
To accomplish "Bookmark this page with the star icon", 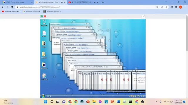I will coord(166,7).
